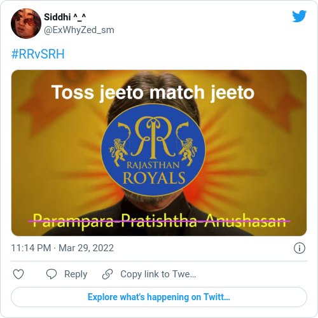Click the chain link copy icon
Viewport: 318px width, 318px height.
[x=107, y=274]
